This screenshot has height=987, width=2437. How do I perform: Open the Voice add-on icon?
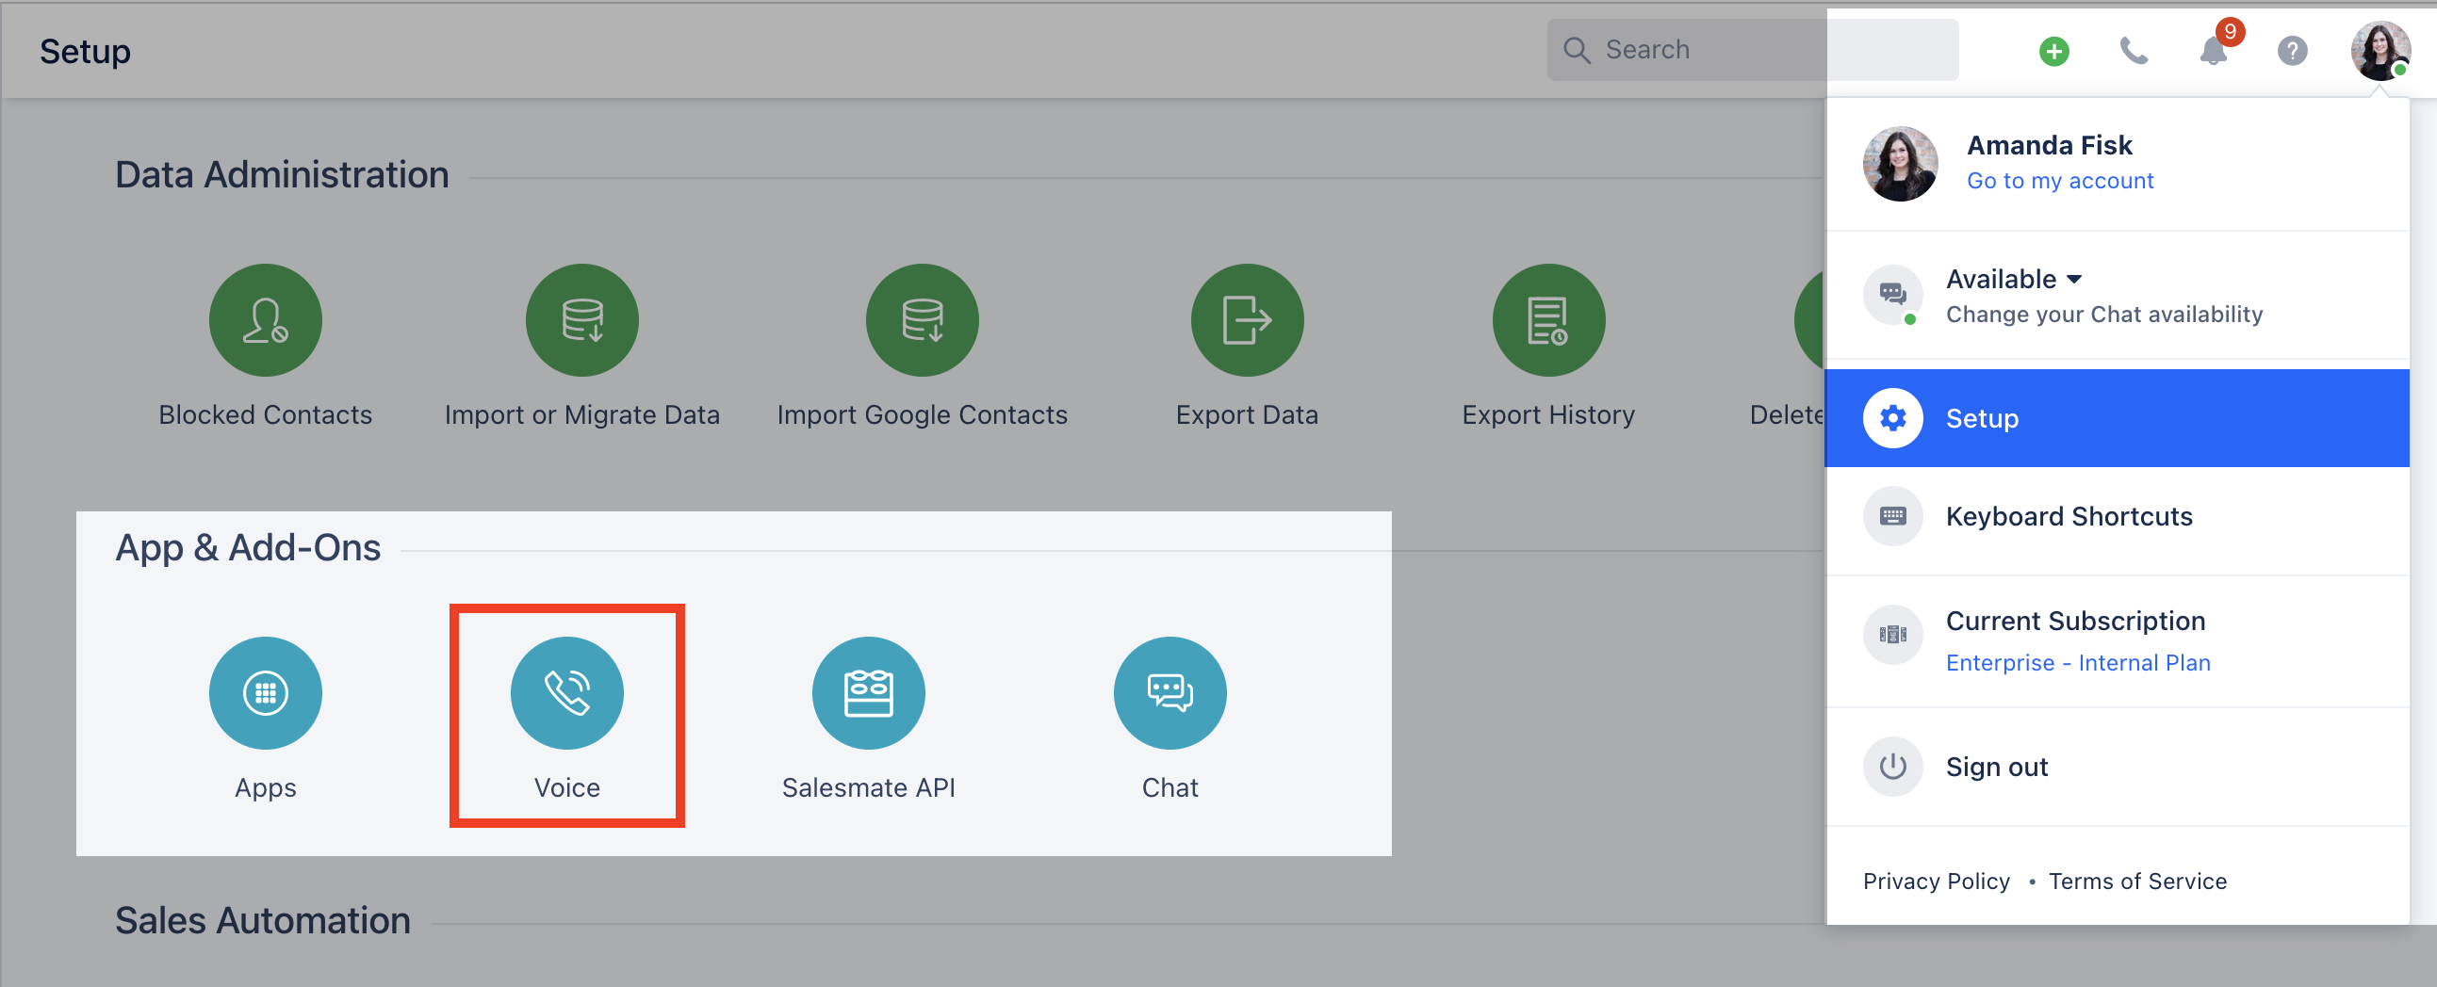coord(566,693)
